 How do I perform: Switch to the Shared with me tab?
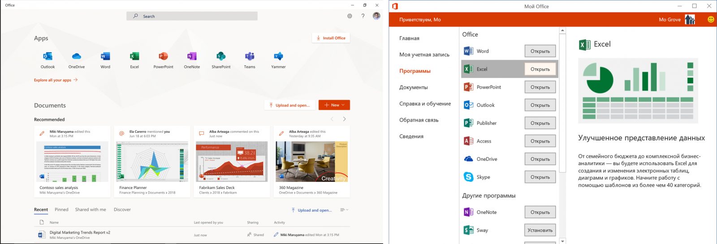tap(91, 210)
